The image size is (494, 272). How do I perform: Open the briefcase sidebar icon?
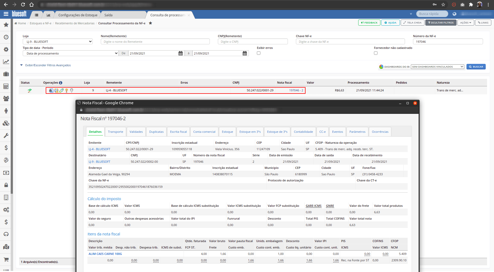pyautogui.click(x=6, y=74)
